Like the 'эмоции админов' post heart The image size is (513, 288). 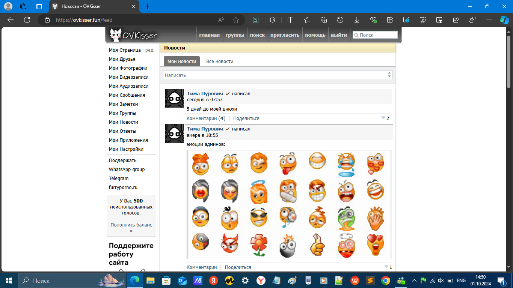386,267
